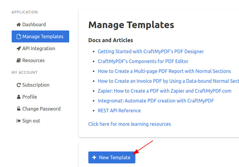This screenshot has height=167, width=239.
Task: Click the Change Password lock icon
Action: [19, 109]
